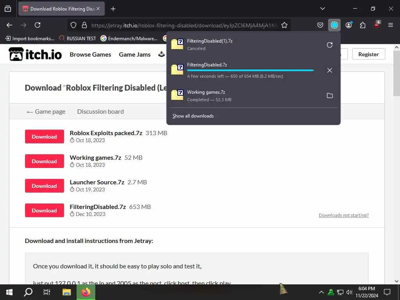Click the joystick icon in itch.io nav
The height and width of the screenshot is (300, 400).
pos(161,54)
